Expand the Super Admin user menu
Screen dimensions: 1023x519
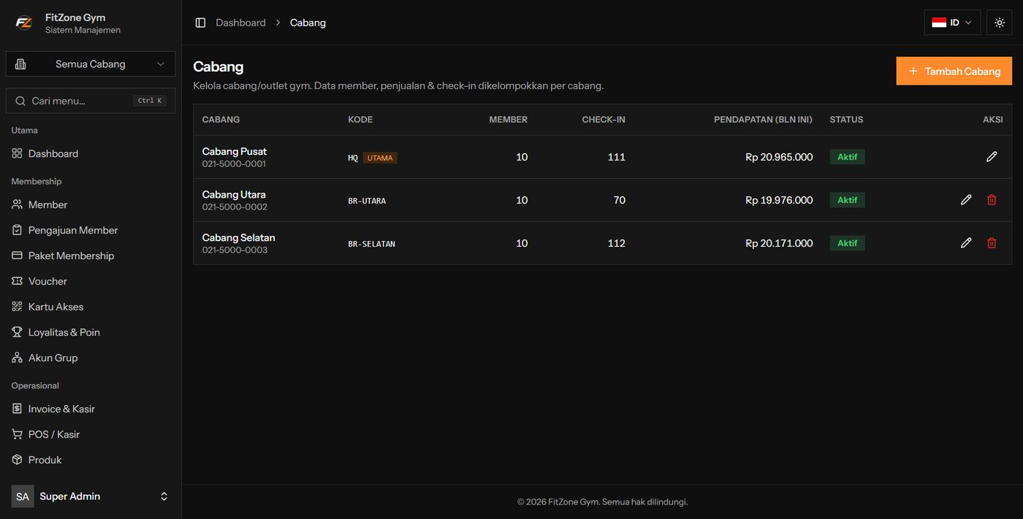(x=91, y=496)
